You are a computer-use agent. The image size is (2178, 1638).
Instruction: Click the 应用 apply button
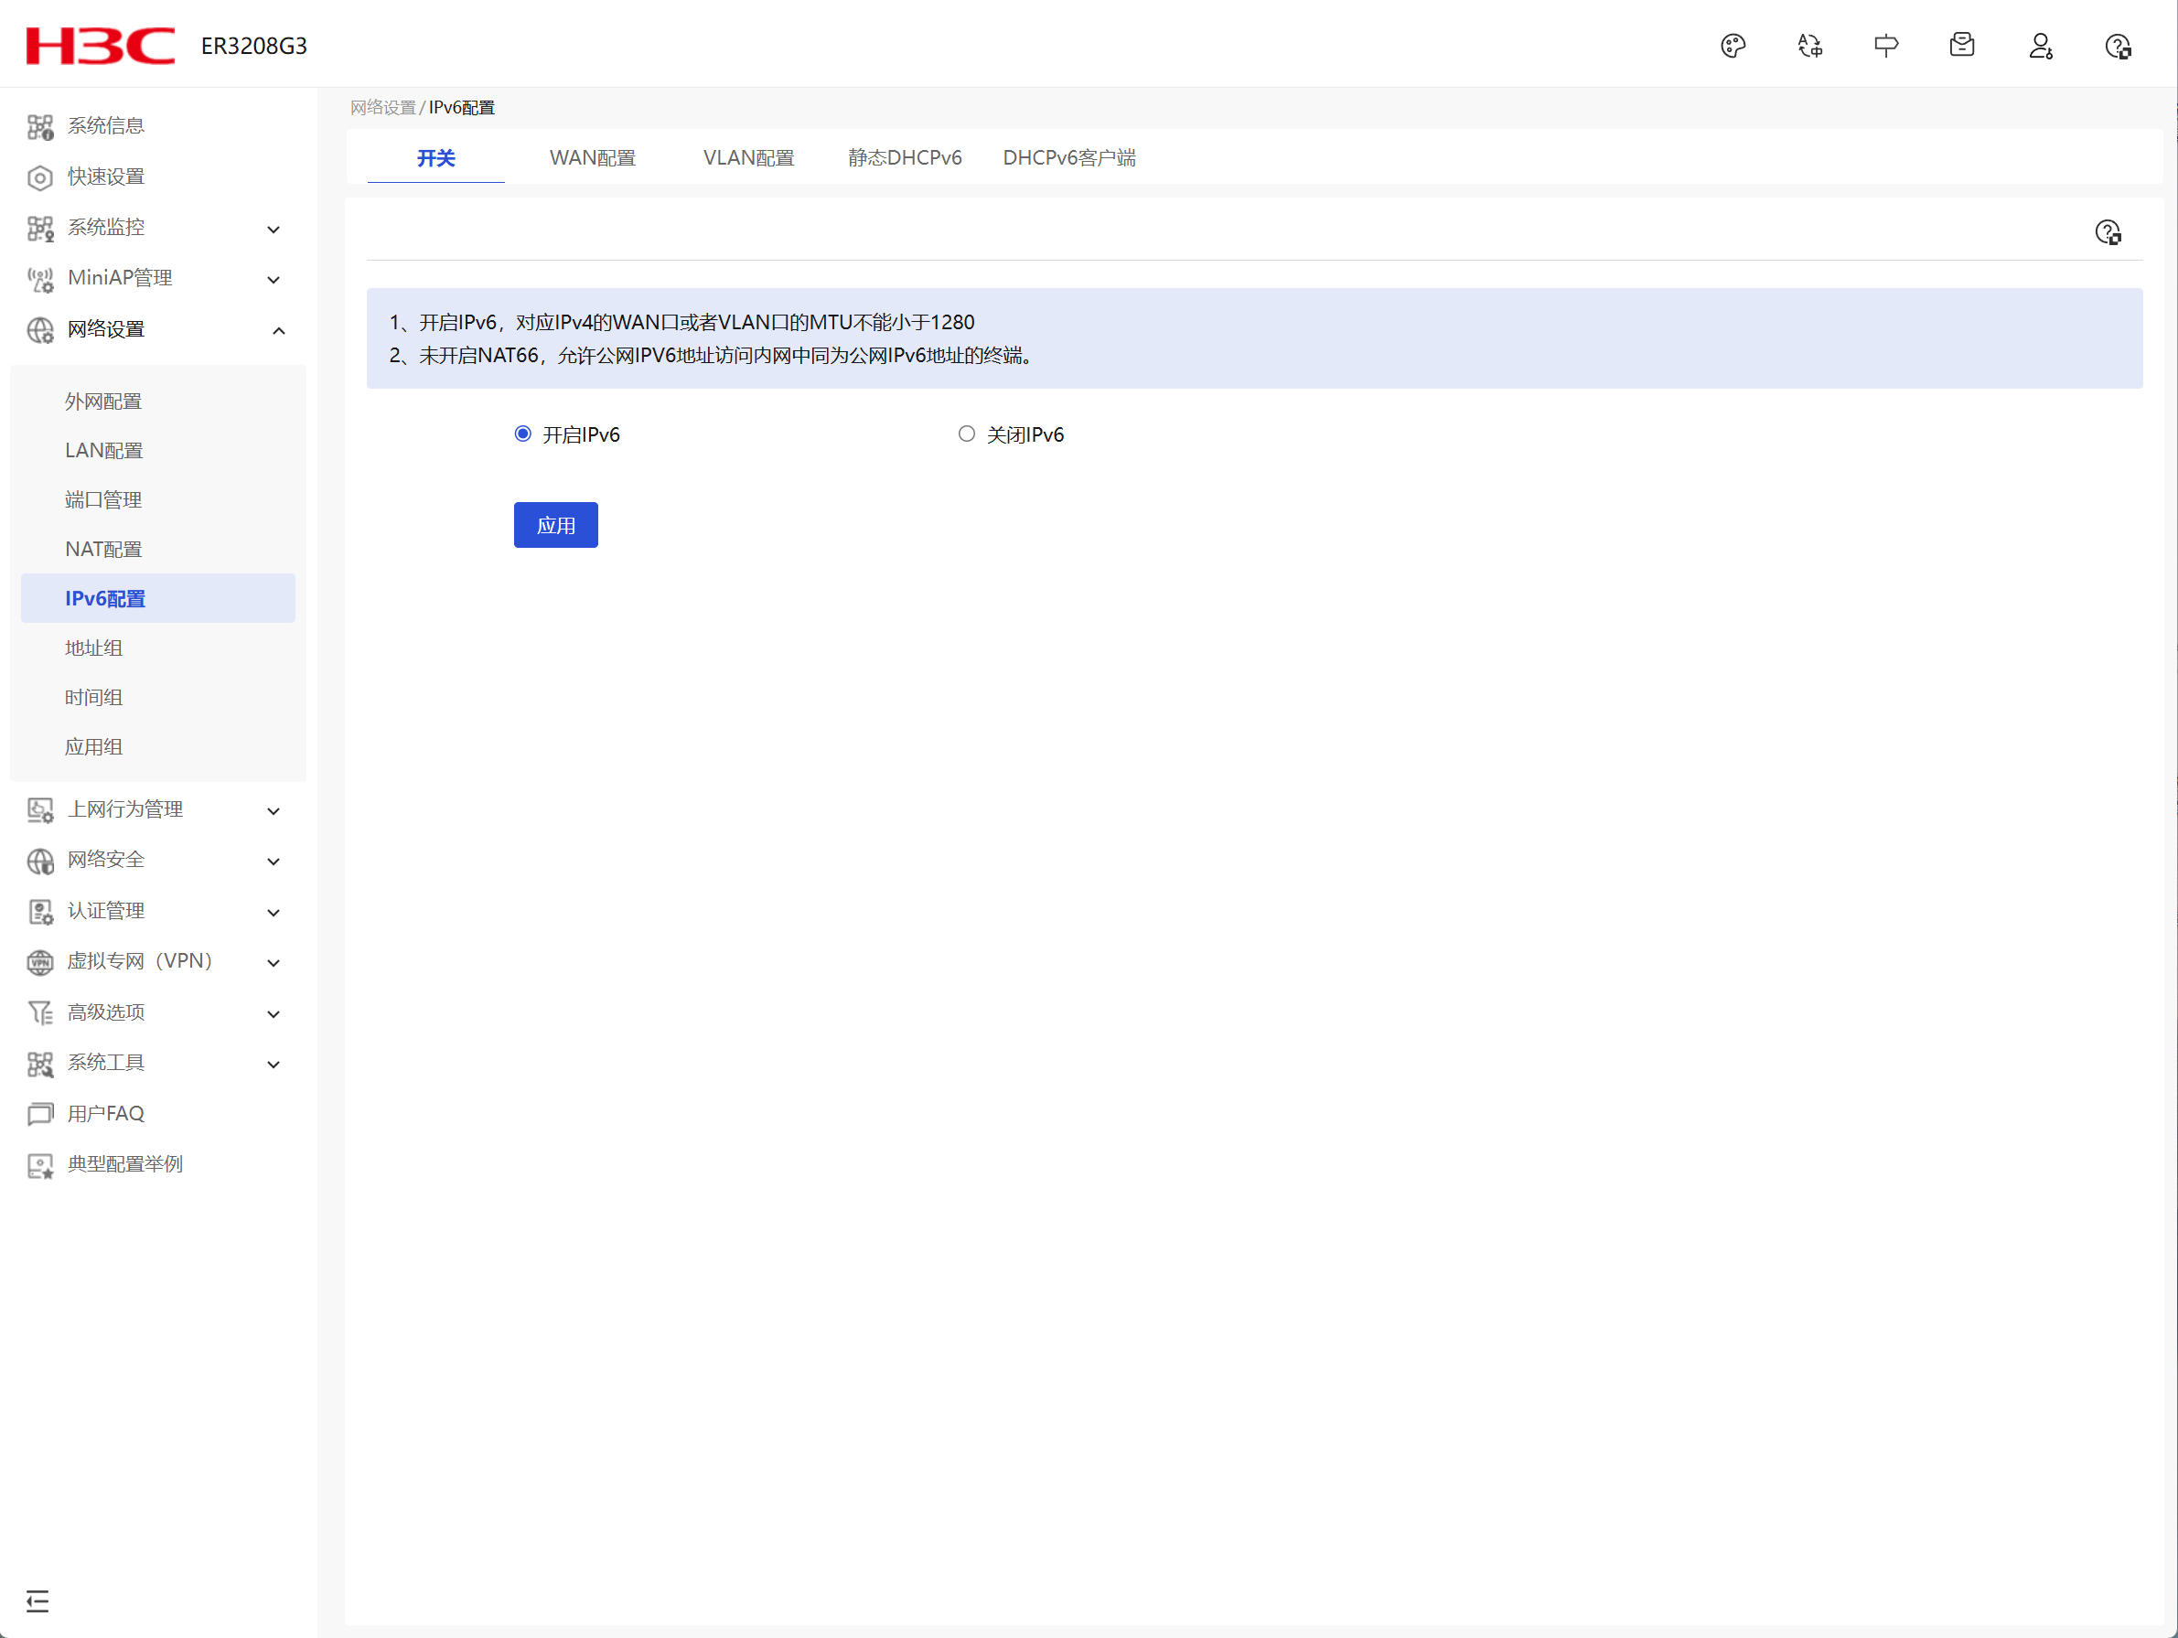tap(555, 525)
